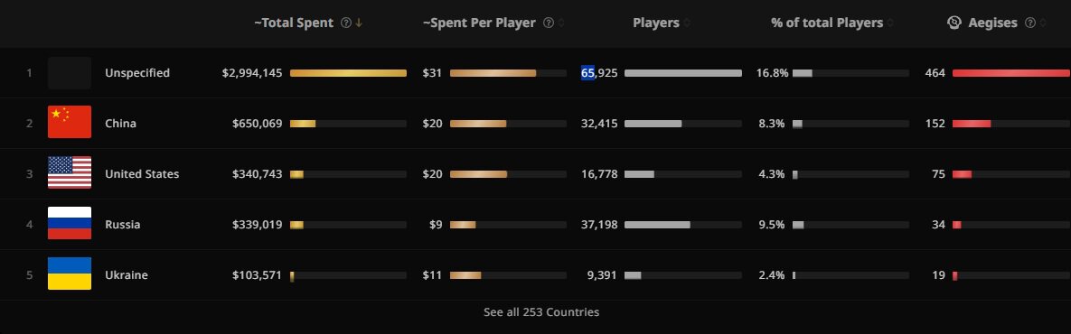Image resolution: width=1071 pixels, height=334 pixels.
Task: Sort table by Players header
Action: tap(656, 23)
